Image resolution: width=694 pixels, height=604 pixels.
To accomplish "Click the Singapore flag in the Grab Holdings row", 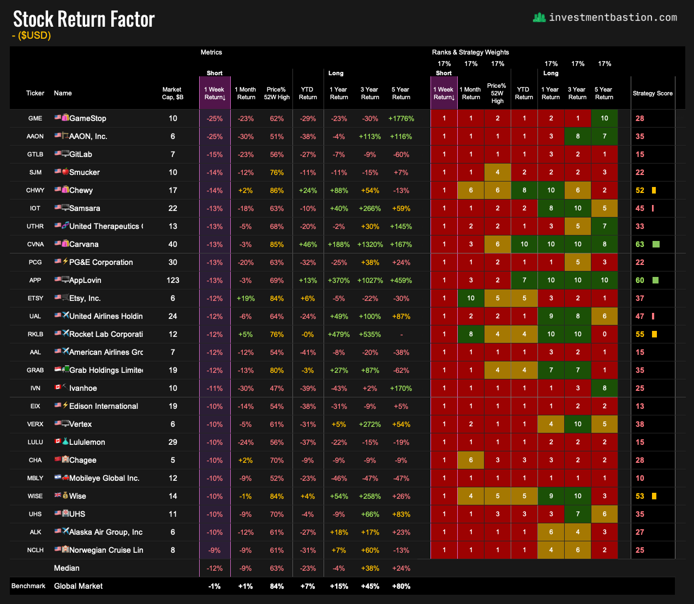I will point(58,370).
